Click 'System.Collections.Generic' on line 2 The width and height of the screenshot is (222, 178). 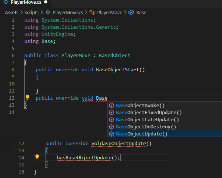click(x=79, y=27)
